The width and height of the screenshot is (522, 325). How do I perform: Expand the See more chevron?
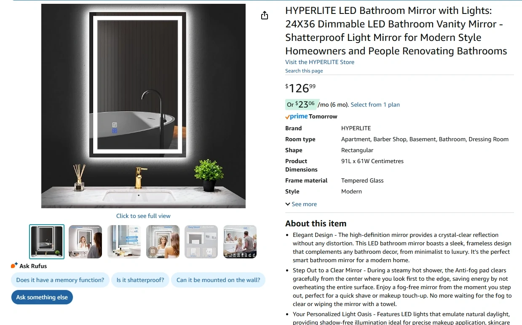(x=288, y=204)
